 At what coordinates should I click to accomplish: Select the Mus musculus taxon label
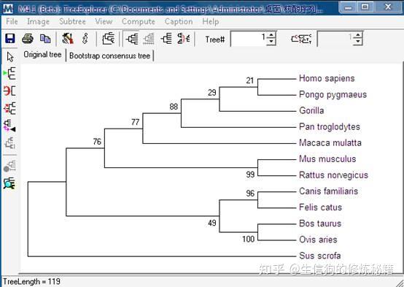tap(327, 159)
